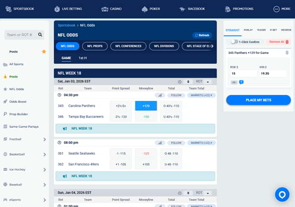The image size is (295, 207).
Task: Expand the Ice Hockey category chevron
Action: pyautogui.click(x=44, y=170)
